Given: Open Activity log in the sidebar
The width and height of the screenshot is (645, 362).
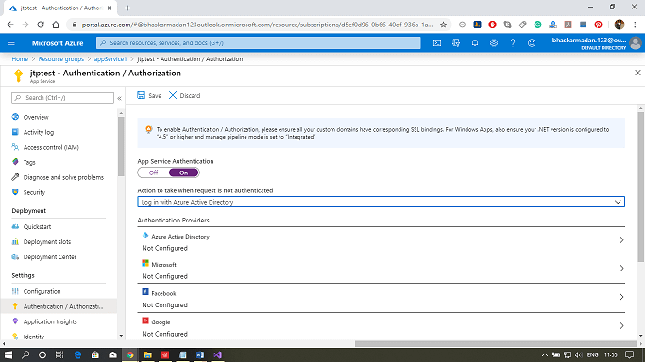Looking at the screenshot, I should pyautogui.click(x=39, y=132).
